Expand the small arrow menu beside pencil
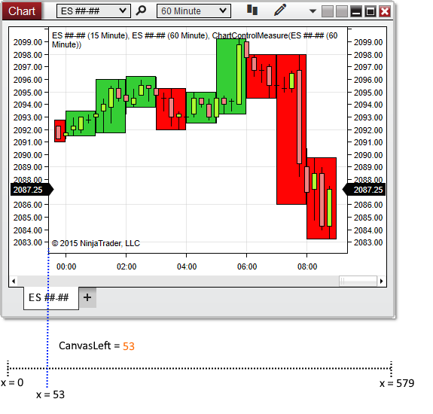 pyautogui.click(x=313, y=11)
